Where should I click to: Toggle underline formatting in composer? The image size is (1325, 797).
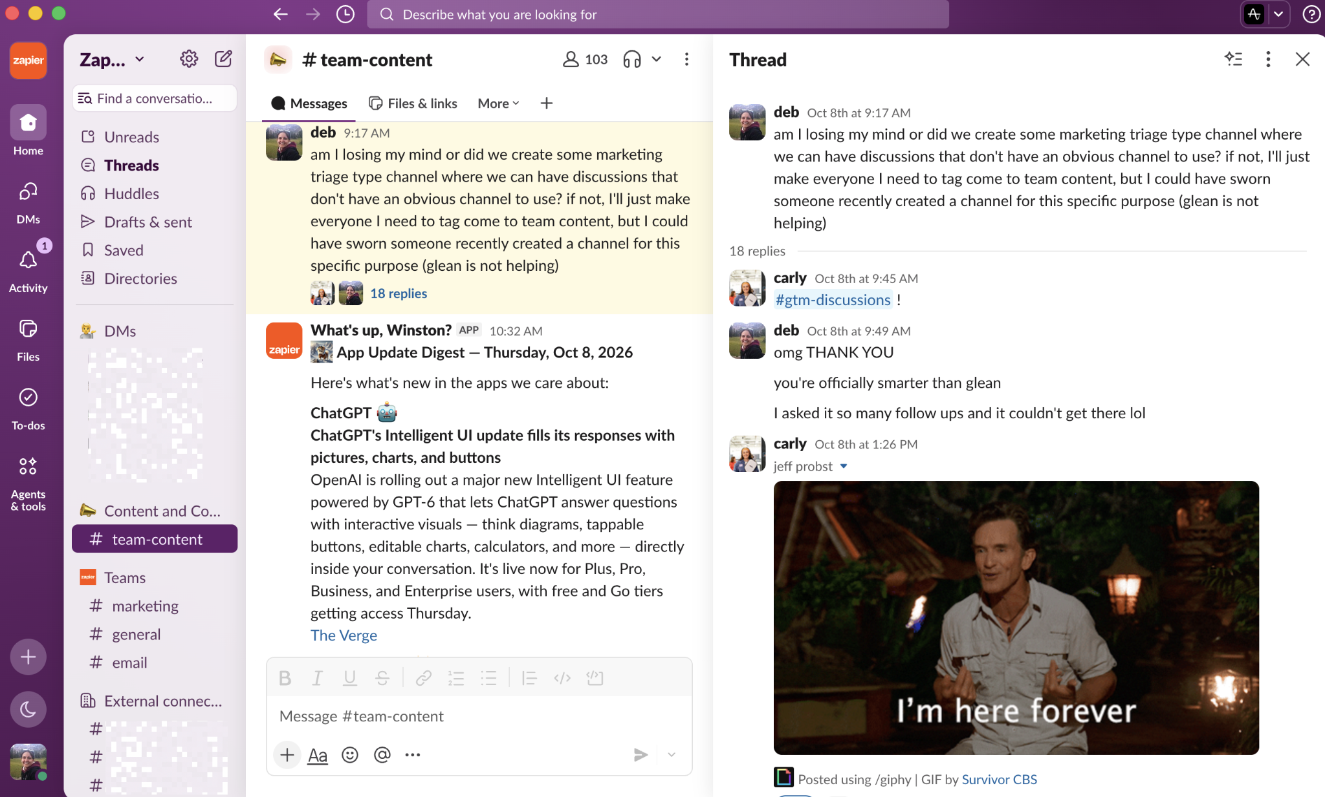click(x=350, y=678)
